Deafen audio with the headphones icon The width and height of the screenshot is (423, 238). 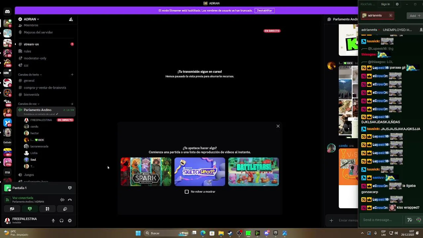(x=61, y=220)
